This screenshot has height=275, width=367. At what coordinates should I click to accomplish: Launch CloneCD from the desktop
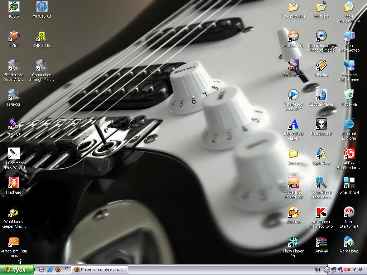pos(293,212)
